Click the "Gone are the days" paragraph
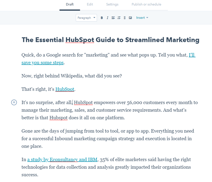The image size is (212, 182). [x=108, y=138]
